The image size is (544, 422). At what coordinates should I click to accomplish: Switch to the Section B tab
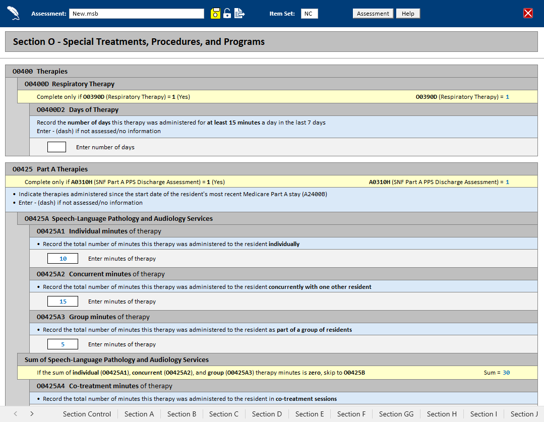[182, 414]
